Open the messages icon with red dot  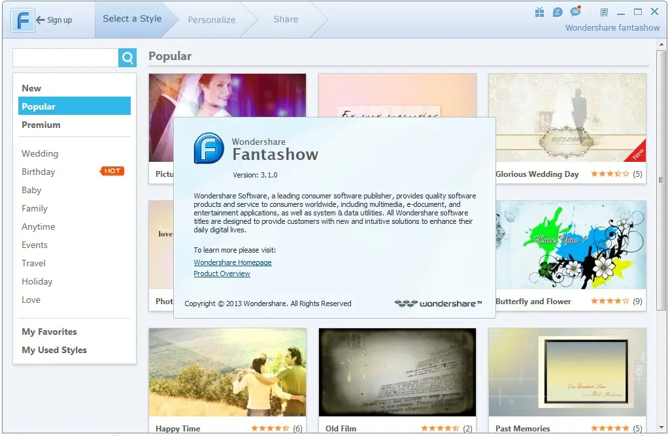click(576, 12)
